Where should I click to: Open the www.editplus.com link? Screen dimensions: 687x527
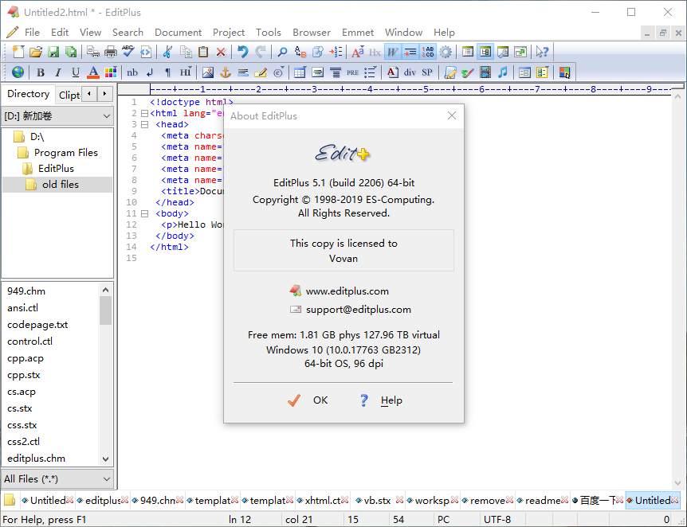pyautogui.click(x=347, y=291)
